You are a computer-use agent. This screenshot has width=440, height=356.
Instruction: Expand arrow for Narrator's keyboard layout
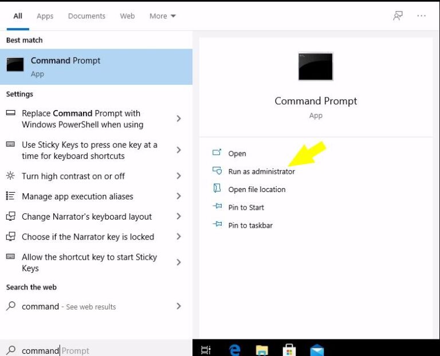179,216
